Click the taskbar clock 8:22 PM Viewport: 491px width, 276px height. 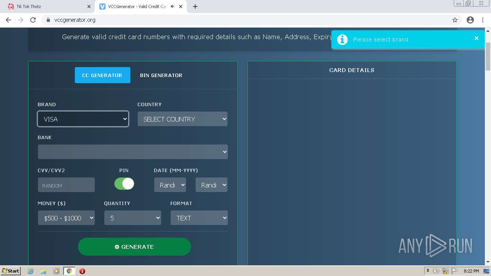[471, 271]
